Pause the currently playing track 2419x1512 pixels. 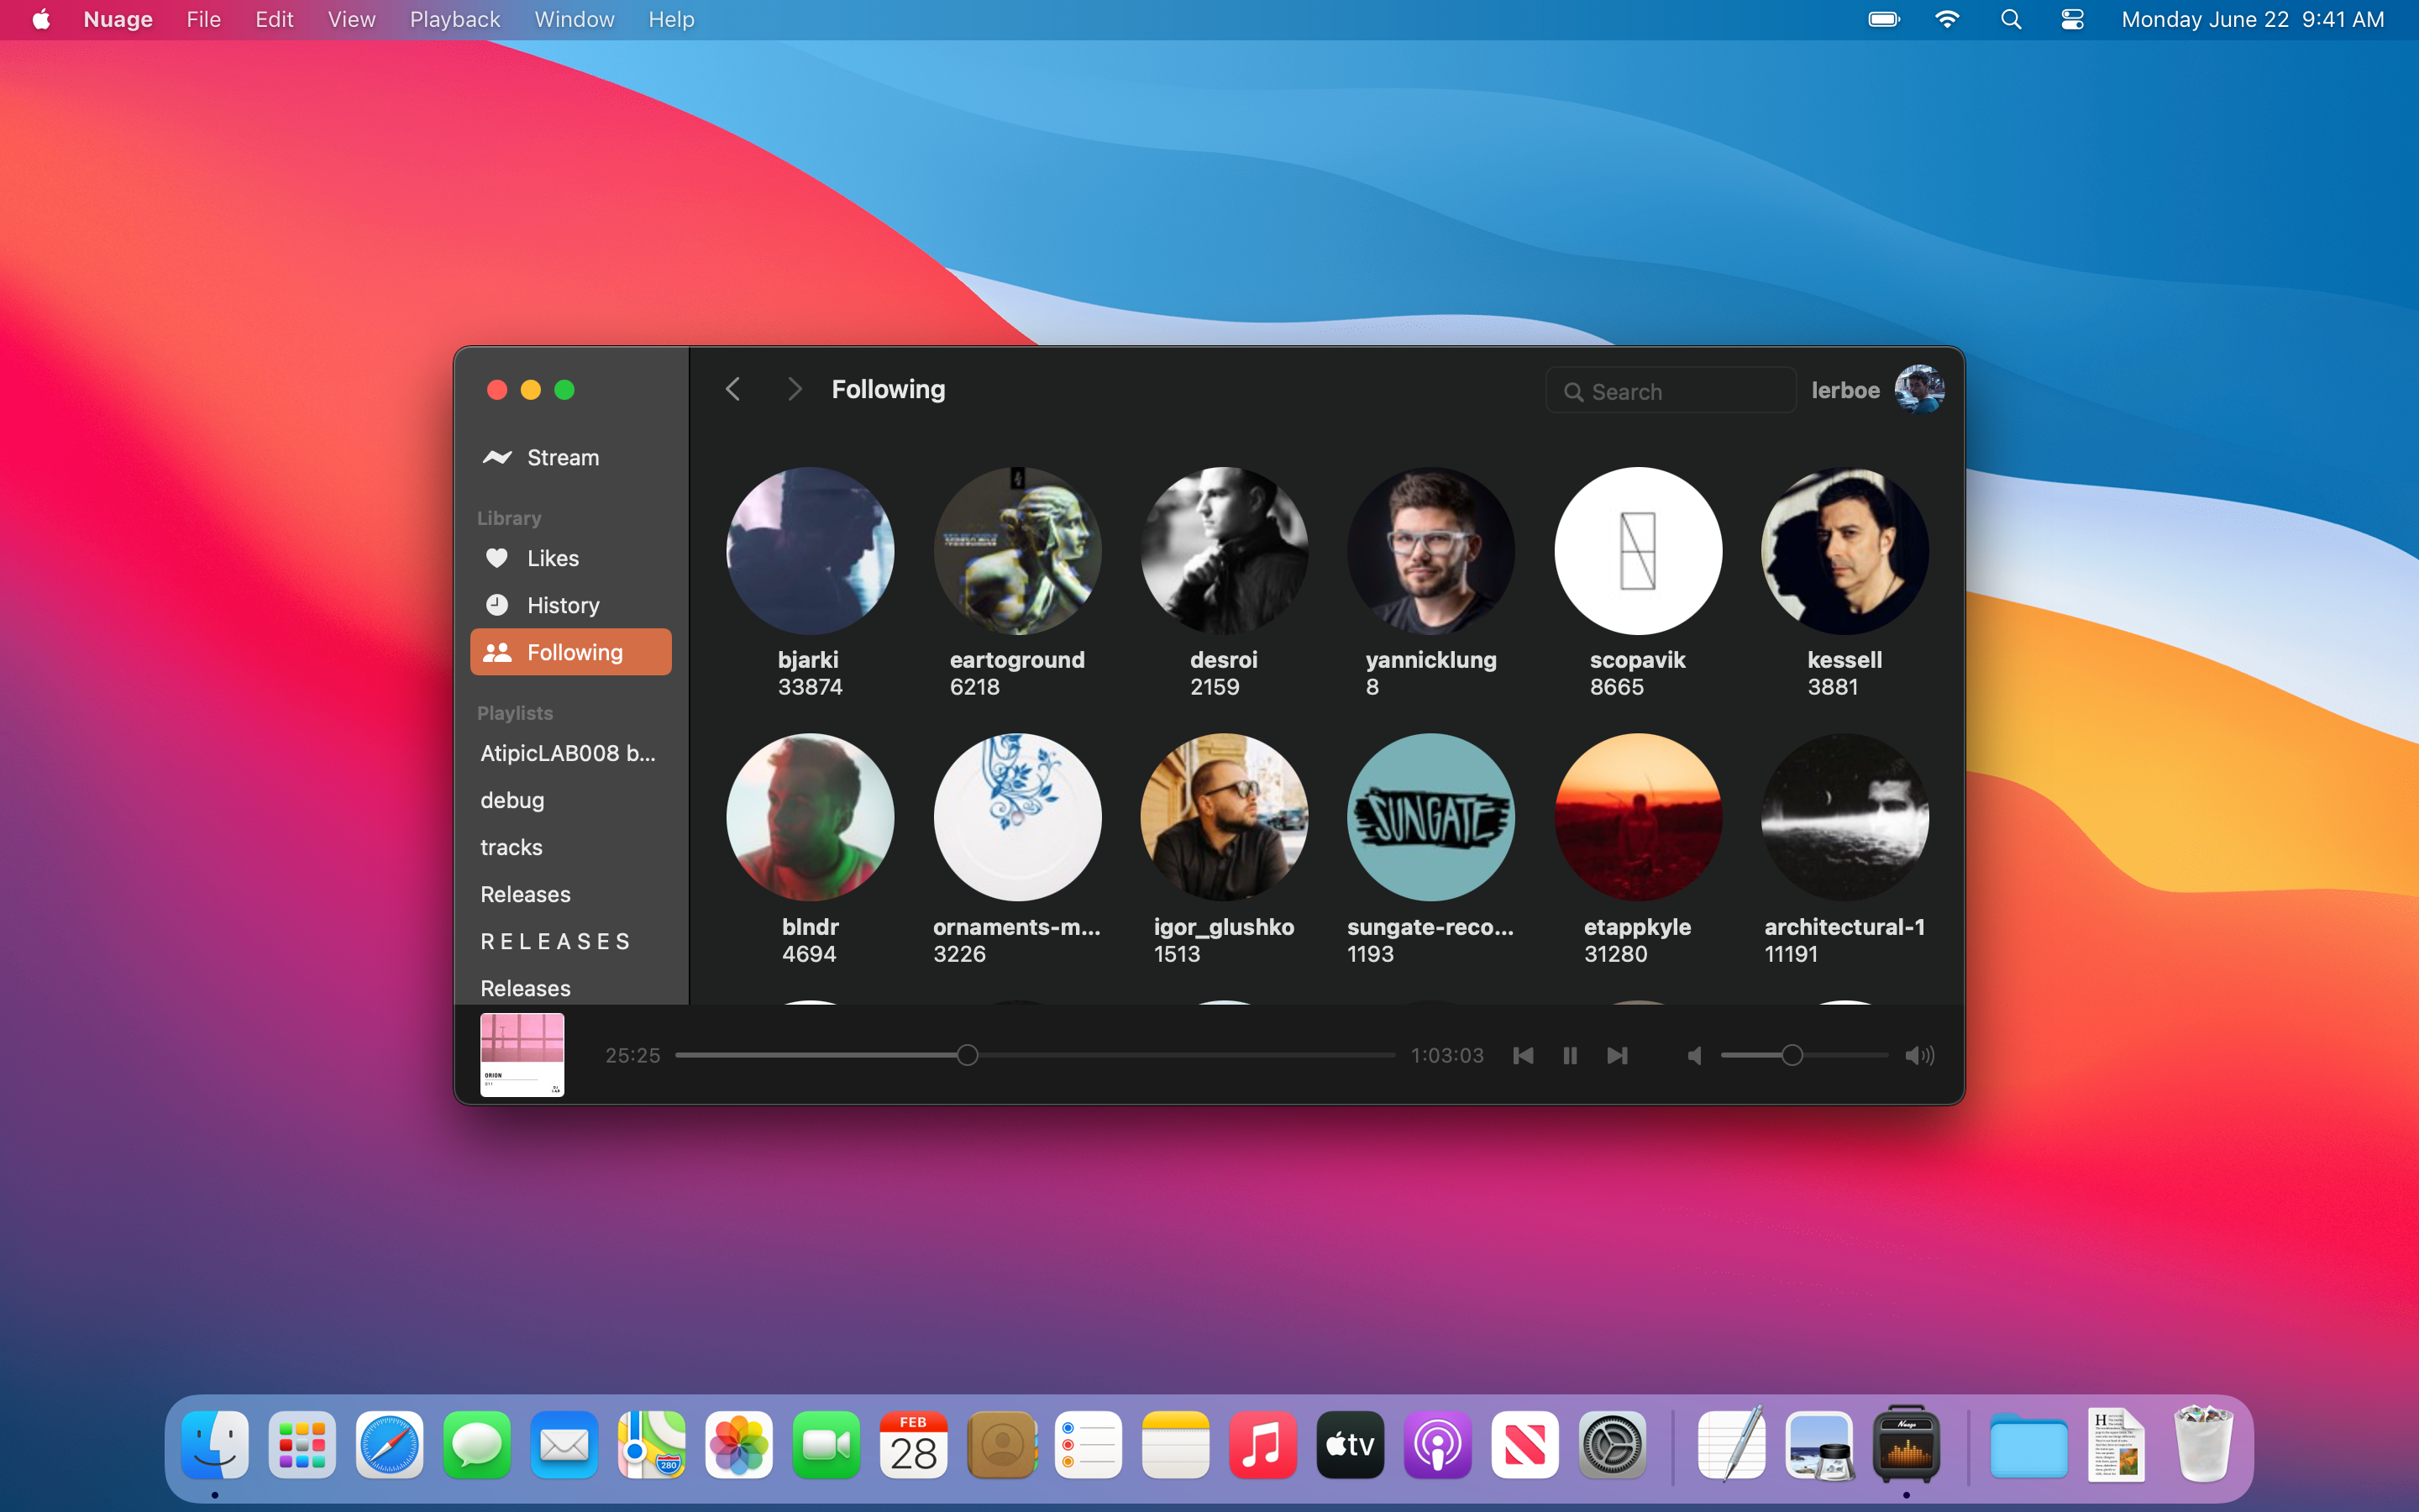1569,1055
